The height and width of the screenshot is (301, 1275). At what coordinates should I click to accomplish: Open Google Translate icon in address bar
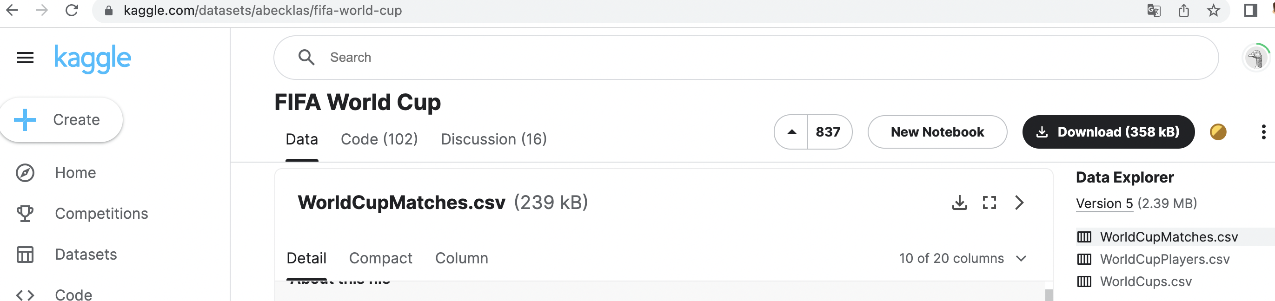click(x=1154, y=10)
